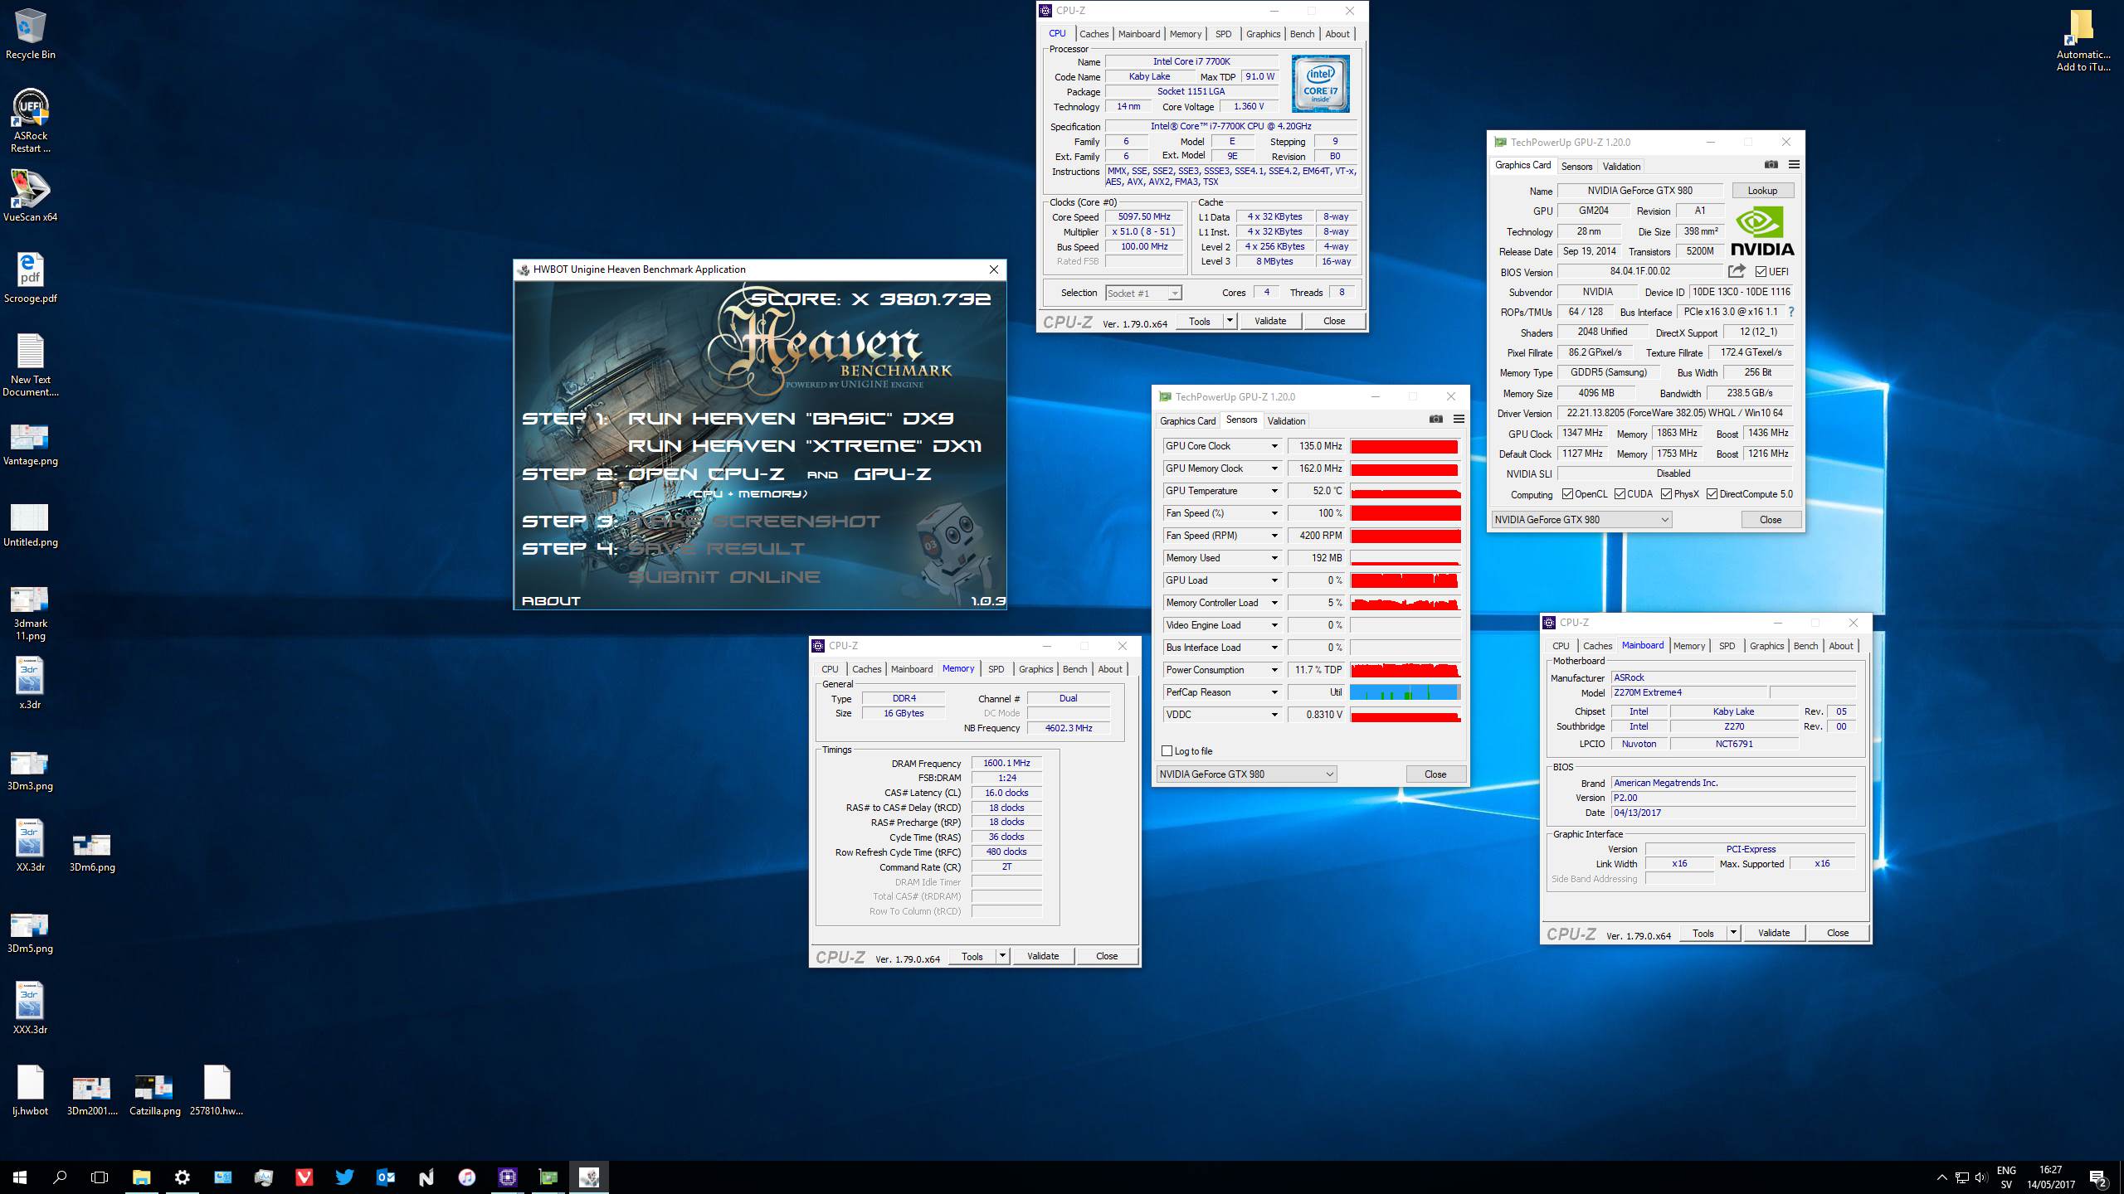Viewport: 2124px width, 1194px height.
Task: Switch to Bench tab in CPU-Z Mainboard window
Action: pyautogui.click(x=1805, y=646)
